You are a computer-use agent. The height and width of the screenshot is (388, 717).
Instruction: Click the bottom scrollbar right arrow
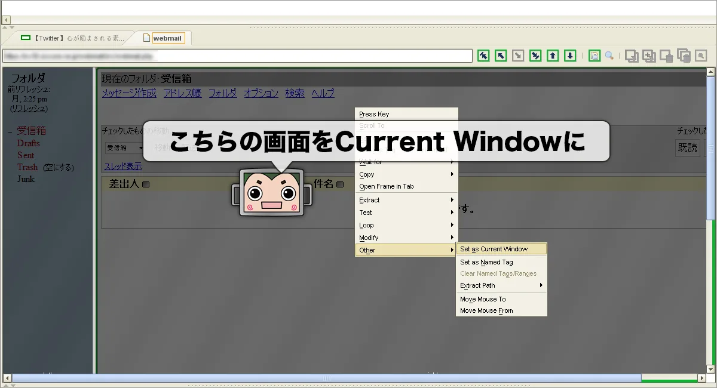[x=701, y=378]
